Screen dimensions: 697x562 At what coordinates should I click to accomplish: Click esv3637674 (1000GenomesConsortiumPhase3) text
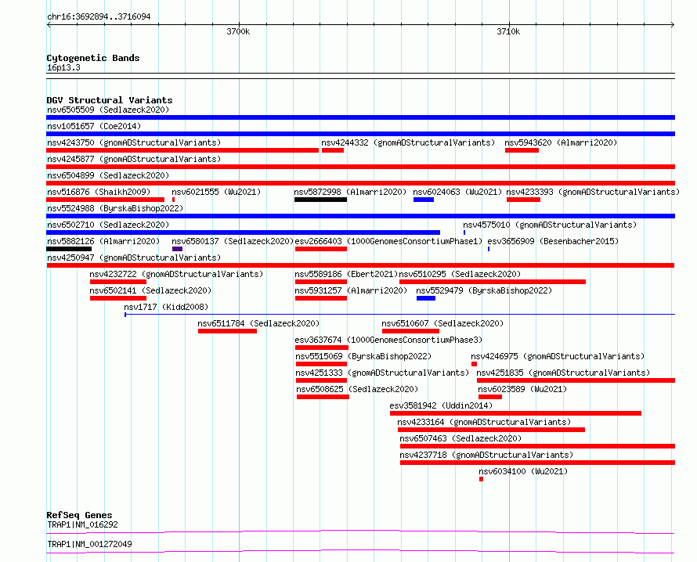(388, 340)
